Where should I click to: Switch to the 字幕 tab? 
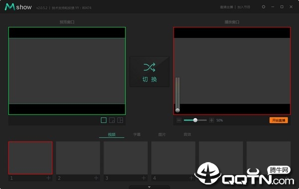click(x=137, y=135)
